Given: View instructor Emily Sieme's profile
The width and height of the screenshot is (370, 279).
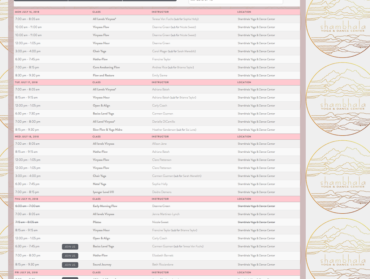Looking at the screenshot, I should coord(159,75).
